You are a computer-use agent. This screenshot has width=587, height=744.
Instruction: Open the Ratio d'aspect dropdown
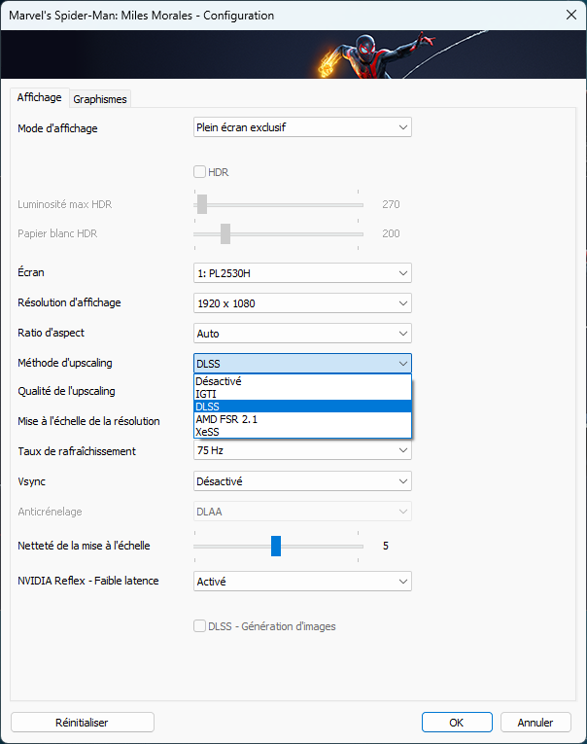click(302, 334)
